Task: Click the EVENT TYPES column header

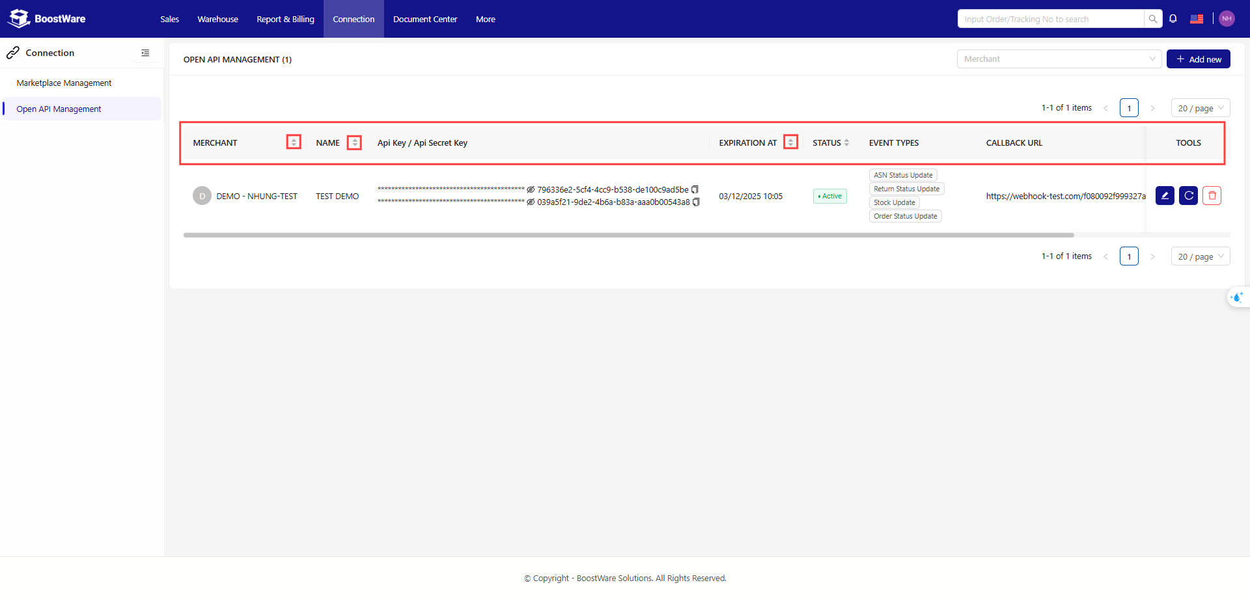Action: point(894,143)
